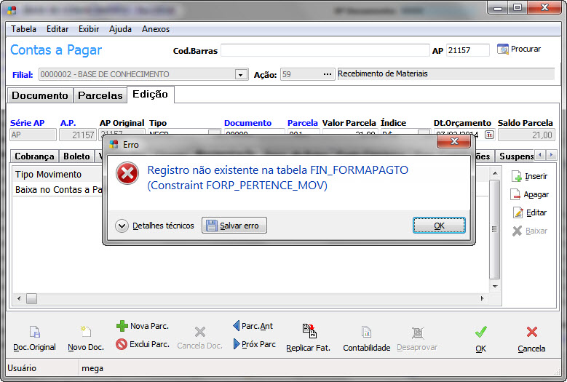
Task: Click the Procurar search icon
Action: tap(503, 49)
